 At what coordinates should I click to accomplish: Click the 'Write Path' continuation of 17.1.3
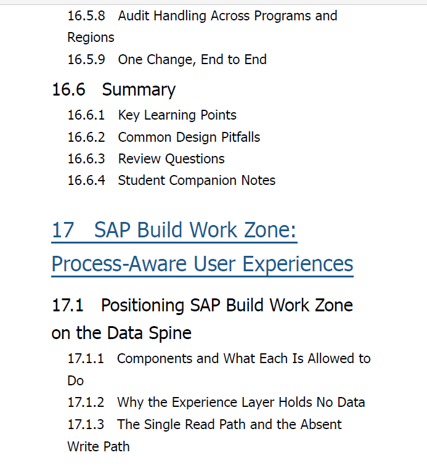tap(99, 446)
